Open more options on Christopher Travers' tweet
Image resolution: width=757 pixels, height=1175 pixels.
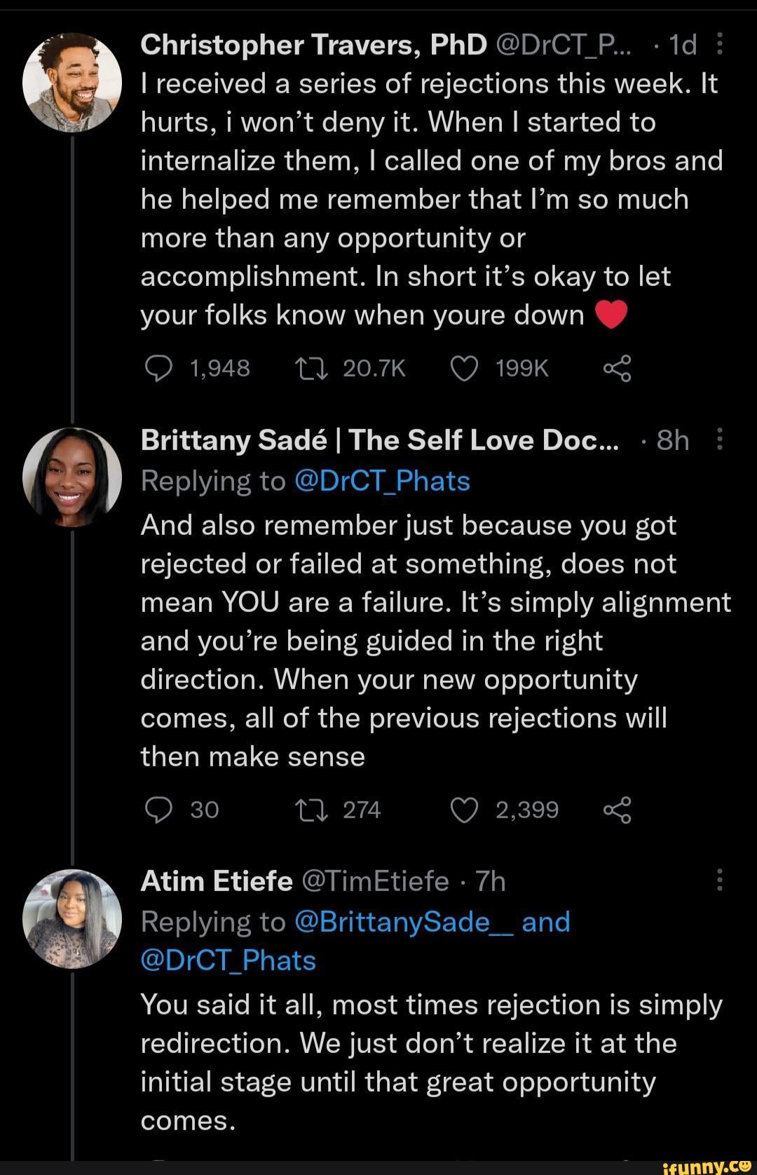pos(719,46)
